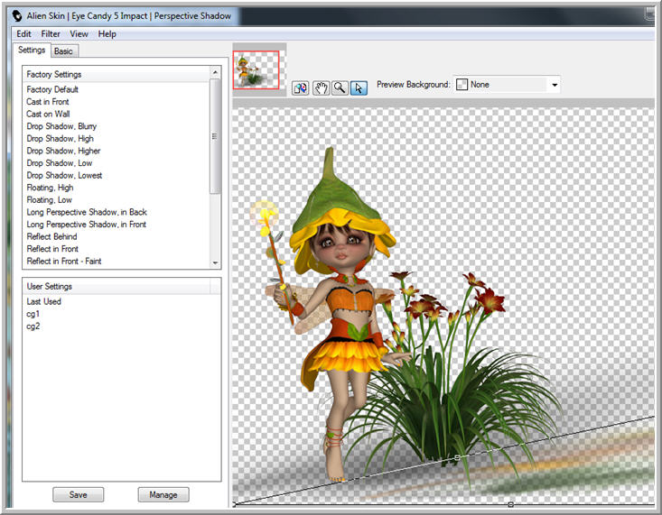Open the Filter menu

[51, 33]
